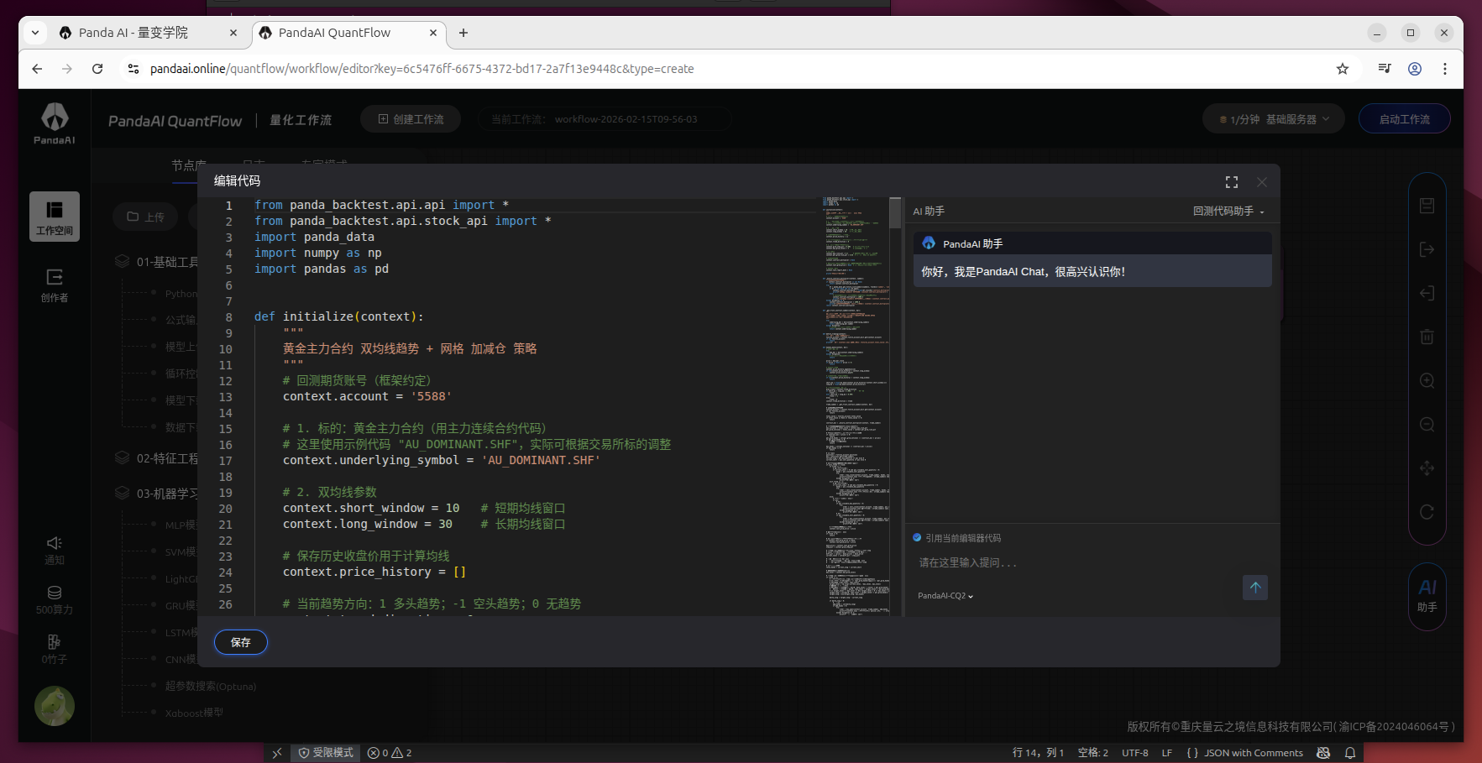Open the browser profile icon

pos(1415,69)
